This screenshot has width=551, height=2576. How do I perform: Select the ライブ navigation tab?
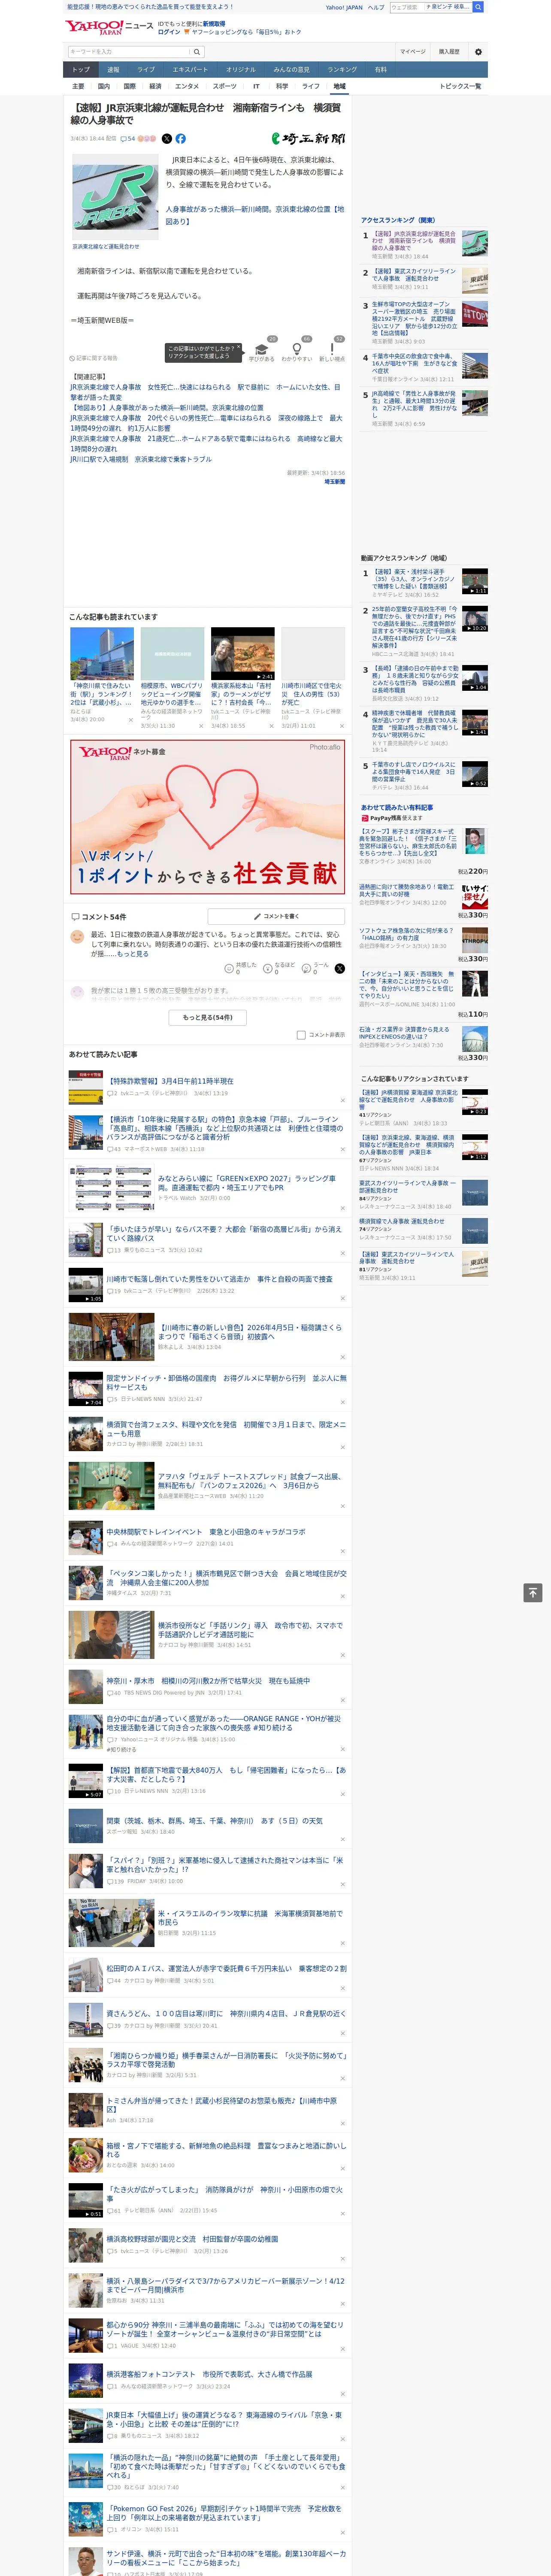coord(146,70)
